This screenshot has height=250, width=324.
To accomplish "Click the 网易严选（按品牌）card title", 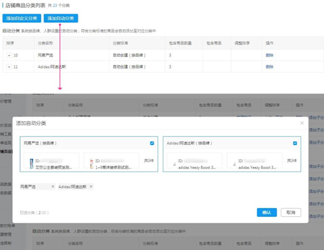I will click(x=40, y=143).
